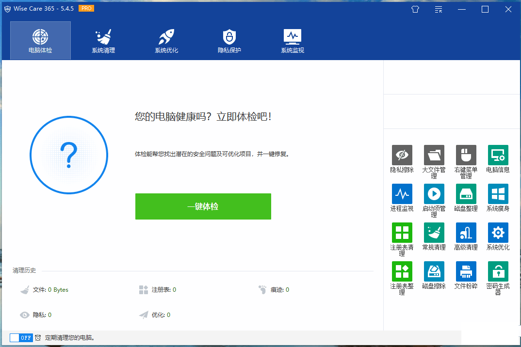The image size is (521, 347).
Task: Minimize the Wise Care 365 window
Action: click(x=461, y=9)
